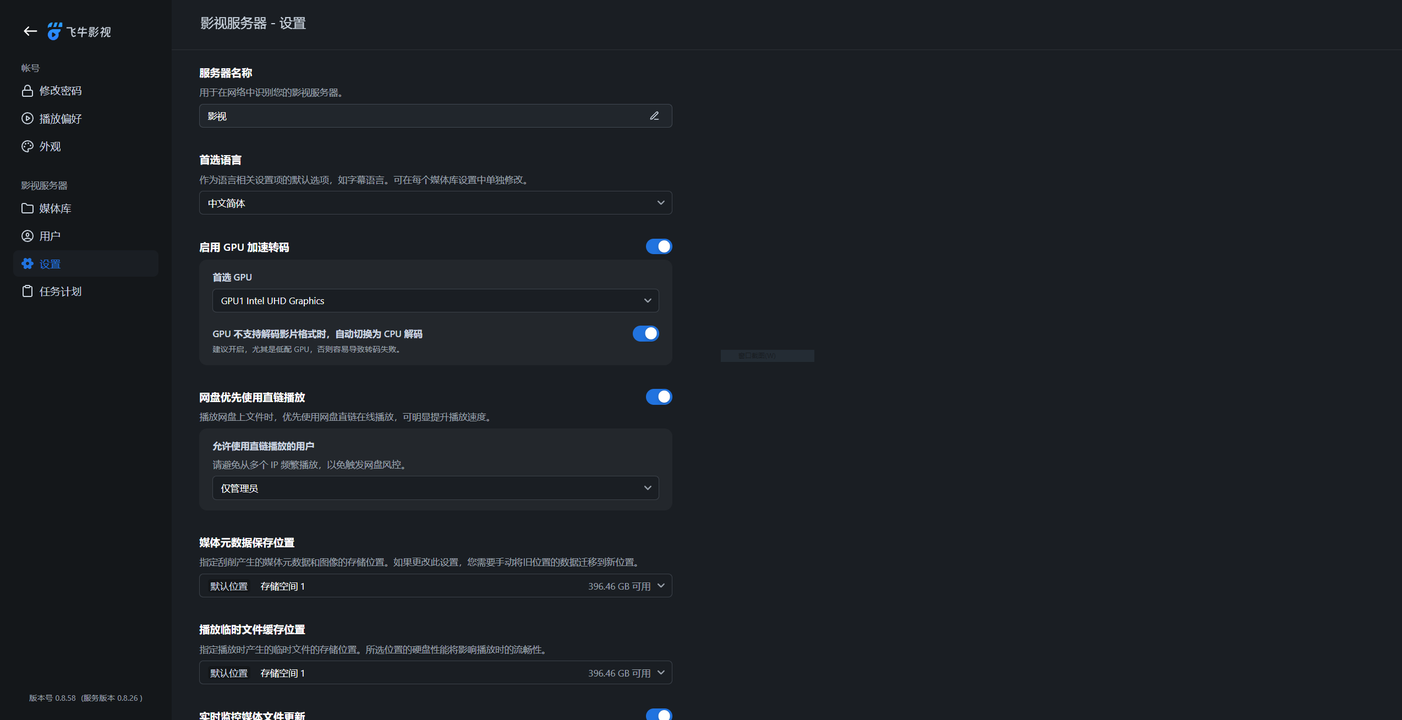Disable auto-switch to CPU decoding toggle
The height and width of the screenshot is (720, 1402).
(645, 333)
